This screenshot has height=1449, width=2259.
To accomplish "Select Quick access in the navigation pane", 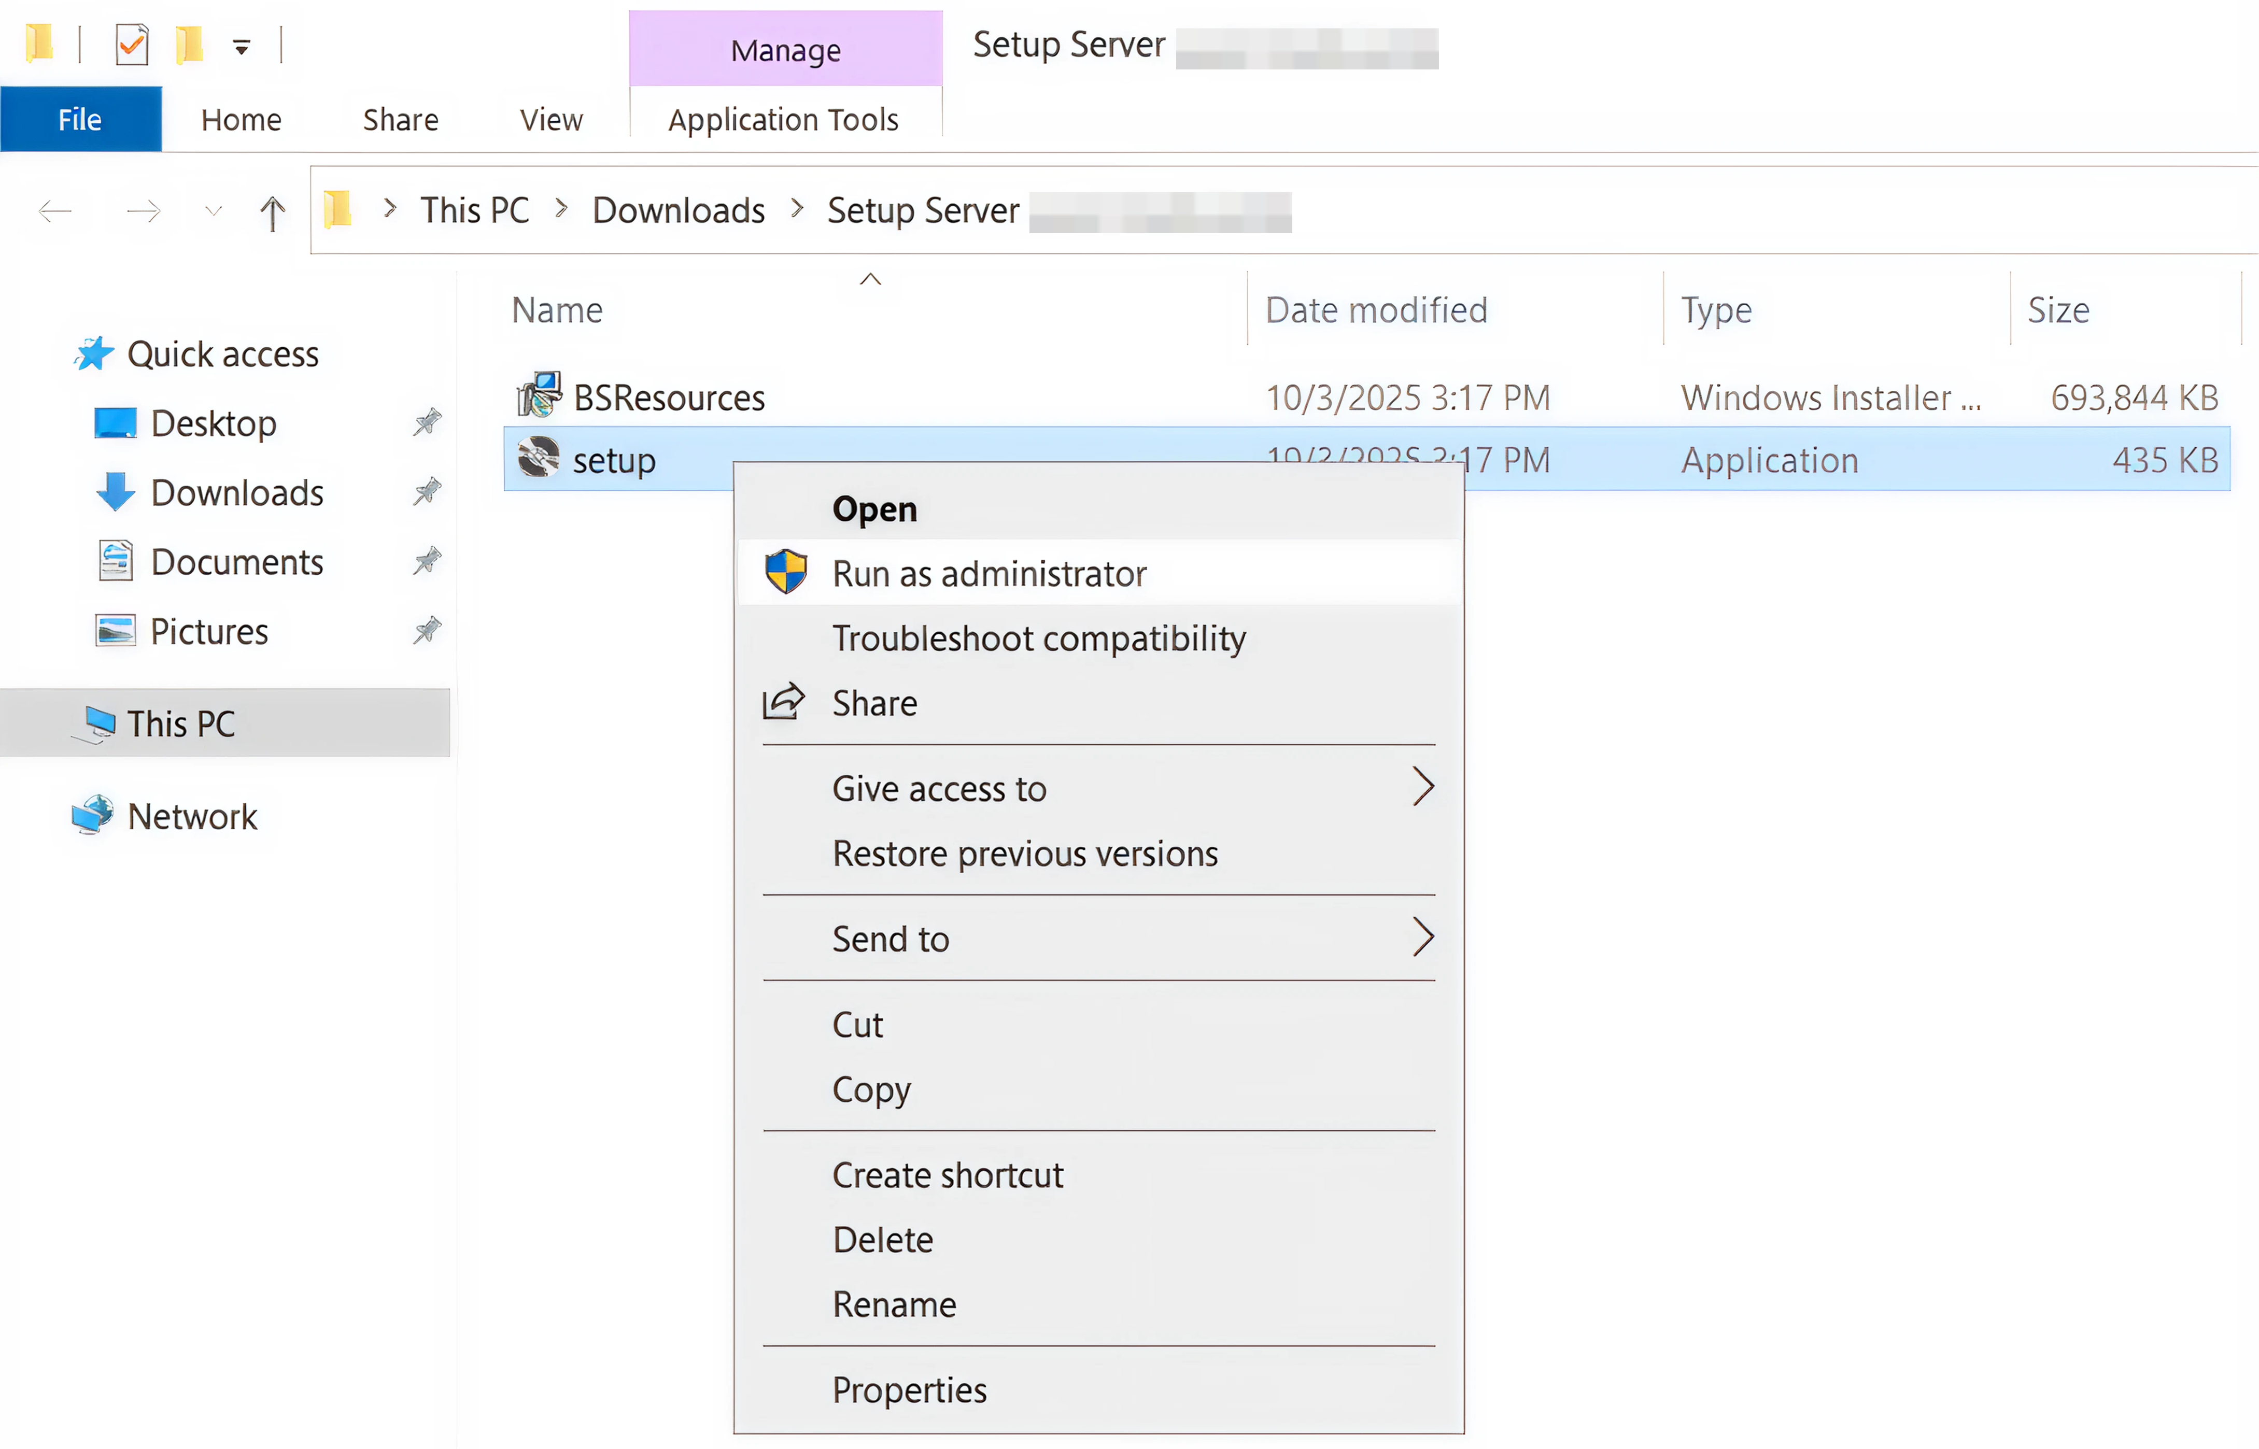I will click(223, 354).
